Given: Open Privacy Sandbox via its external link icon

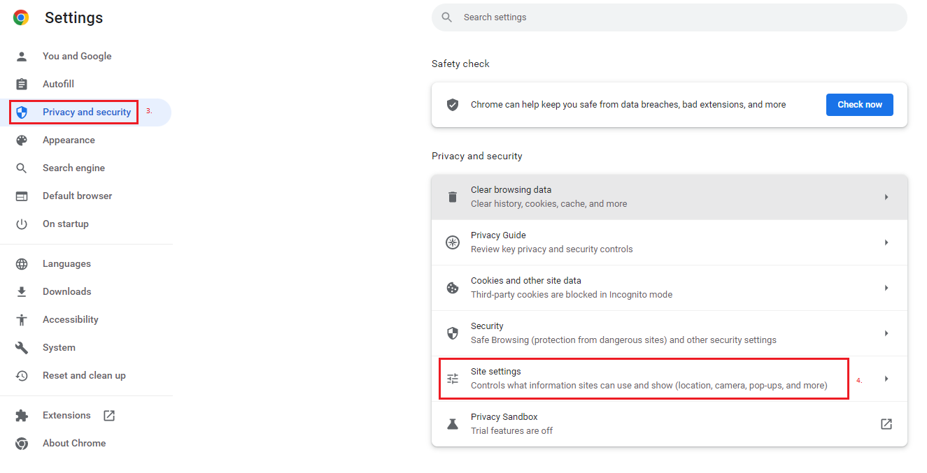Looking at the screenshot, I should (x=886, y=423).
